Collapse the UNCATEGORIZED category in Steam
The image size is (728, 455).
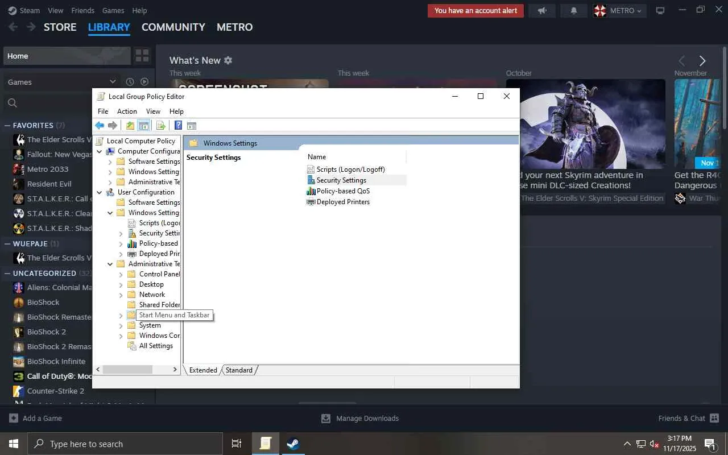[7, 273]
